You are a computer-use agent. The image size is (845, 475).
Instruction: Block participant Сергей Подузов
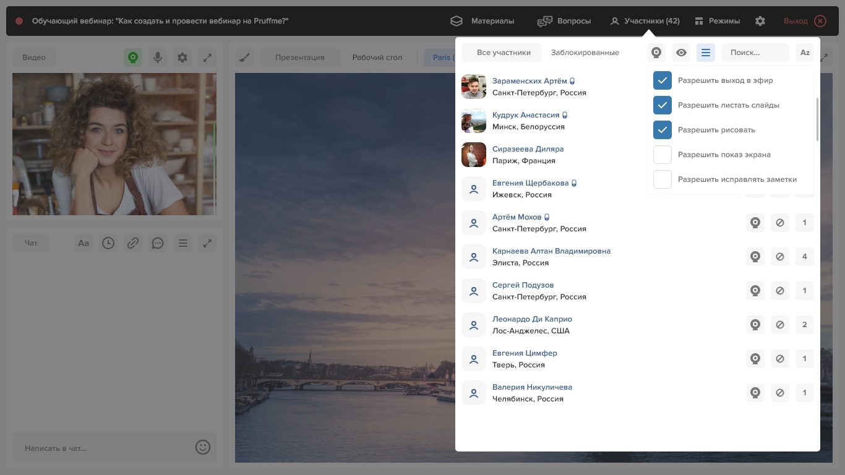780,291
